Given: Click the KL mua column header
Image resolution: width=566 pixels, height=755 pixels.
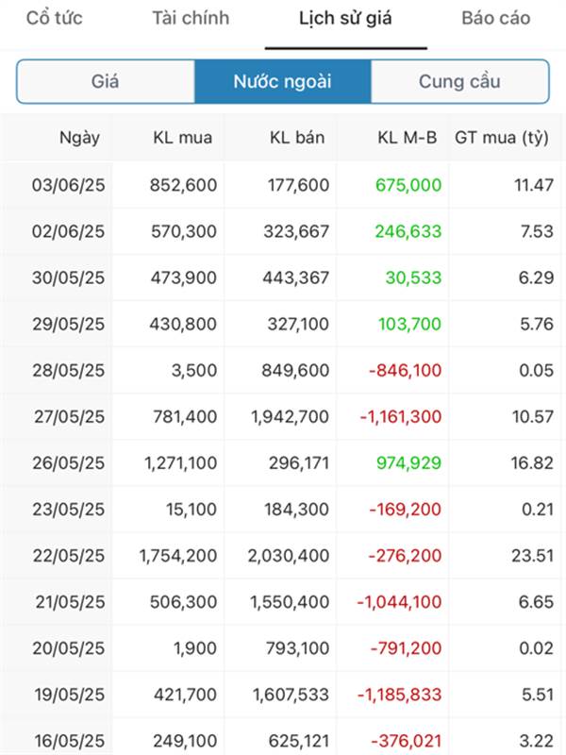Looking at the screenshot, I should point(182,138).
